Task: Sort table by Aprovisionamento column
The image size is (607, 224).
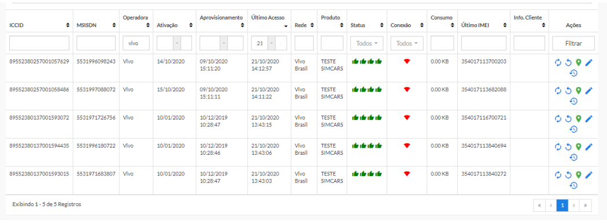Action: tap(242, 25)
